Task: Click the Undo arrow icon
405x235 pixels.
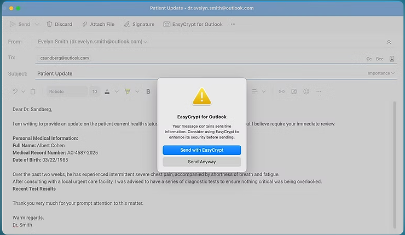Action: (x=15, y=91)
